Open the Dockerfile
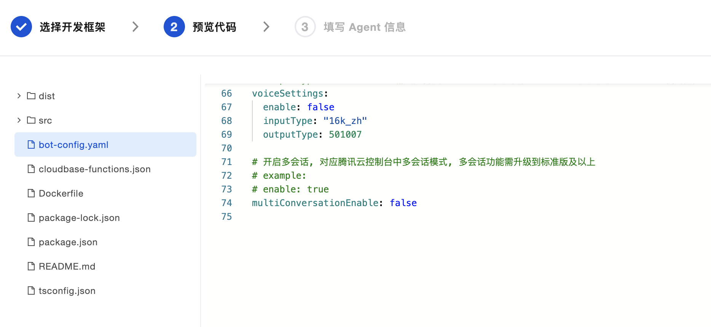 pyautogui.click(x=61, y=194)
